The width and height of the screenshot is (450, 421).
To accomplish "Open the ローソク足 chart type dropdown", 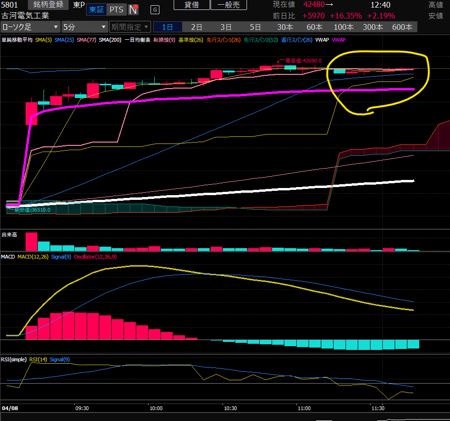I will pos(30,27).
